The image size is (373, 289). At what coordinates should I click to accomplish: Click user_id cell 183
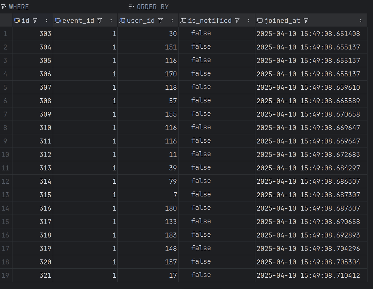point(148,235)
